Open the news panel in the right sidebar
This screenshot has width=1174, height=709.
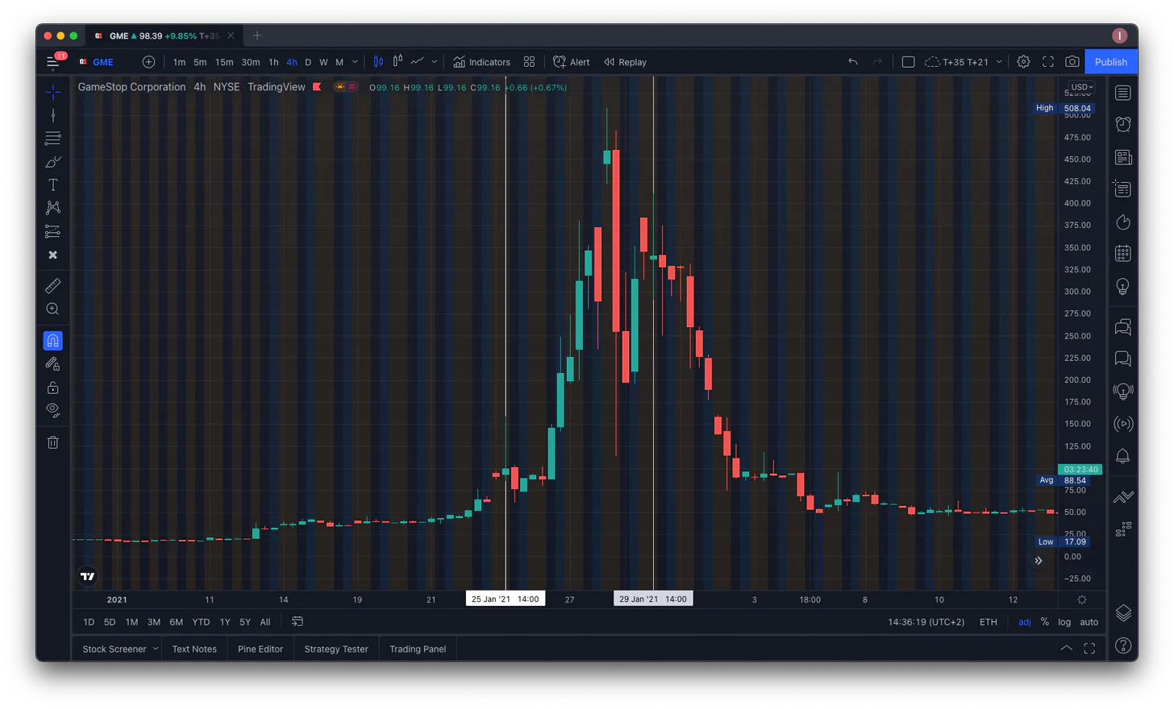point(1122,158)
